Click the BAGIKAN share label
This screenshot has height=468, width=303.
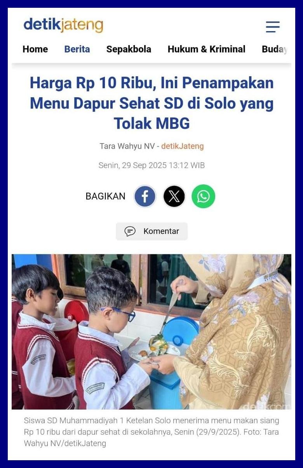pyautogui.click(x=106, y=196)
